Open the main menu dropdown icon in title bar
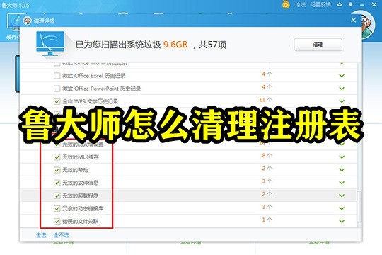Screen dimensions: 382x255 tap(351, 4)
